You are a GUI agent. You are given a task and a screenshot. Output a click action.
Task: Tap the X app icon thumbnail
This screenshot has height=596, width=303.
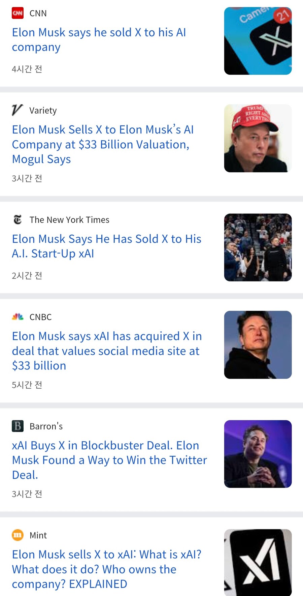tap(258, 41)
